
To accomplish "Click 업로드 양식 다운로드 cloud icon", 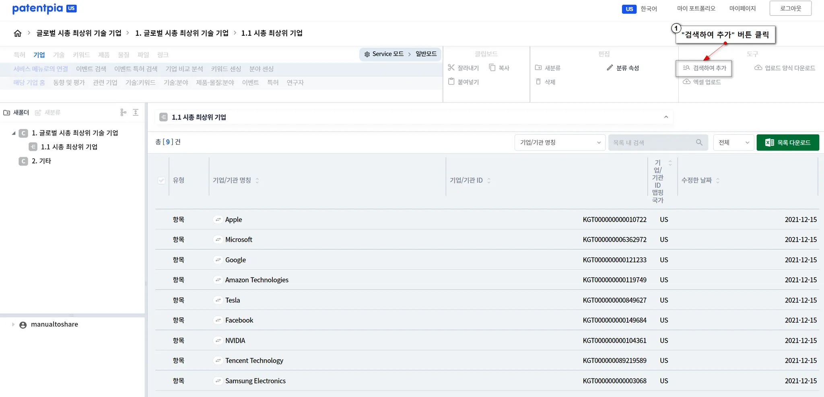I will (x=758, y=68).
